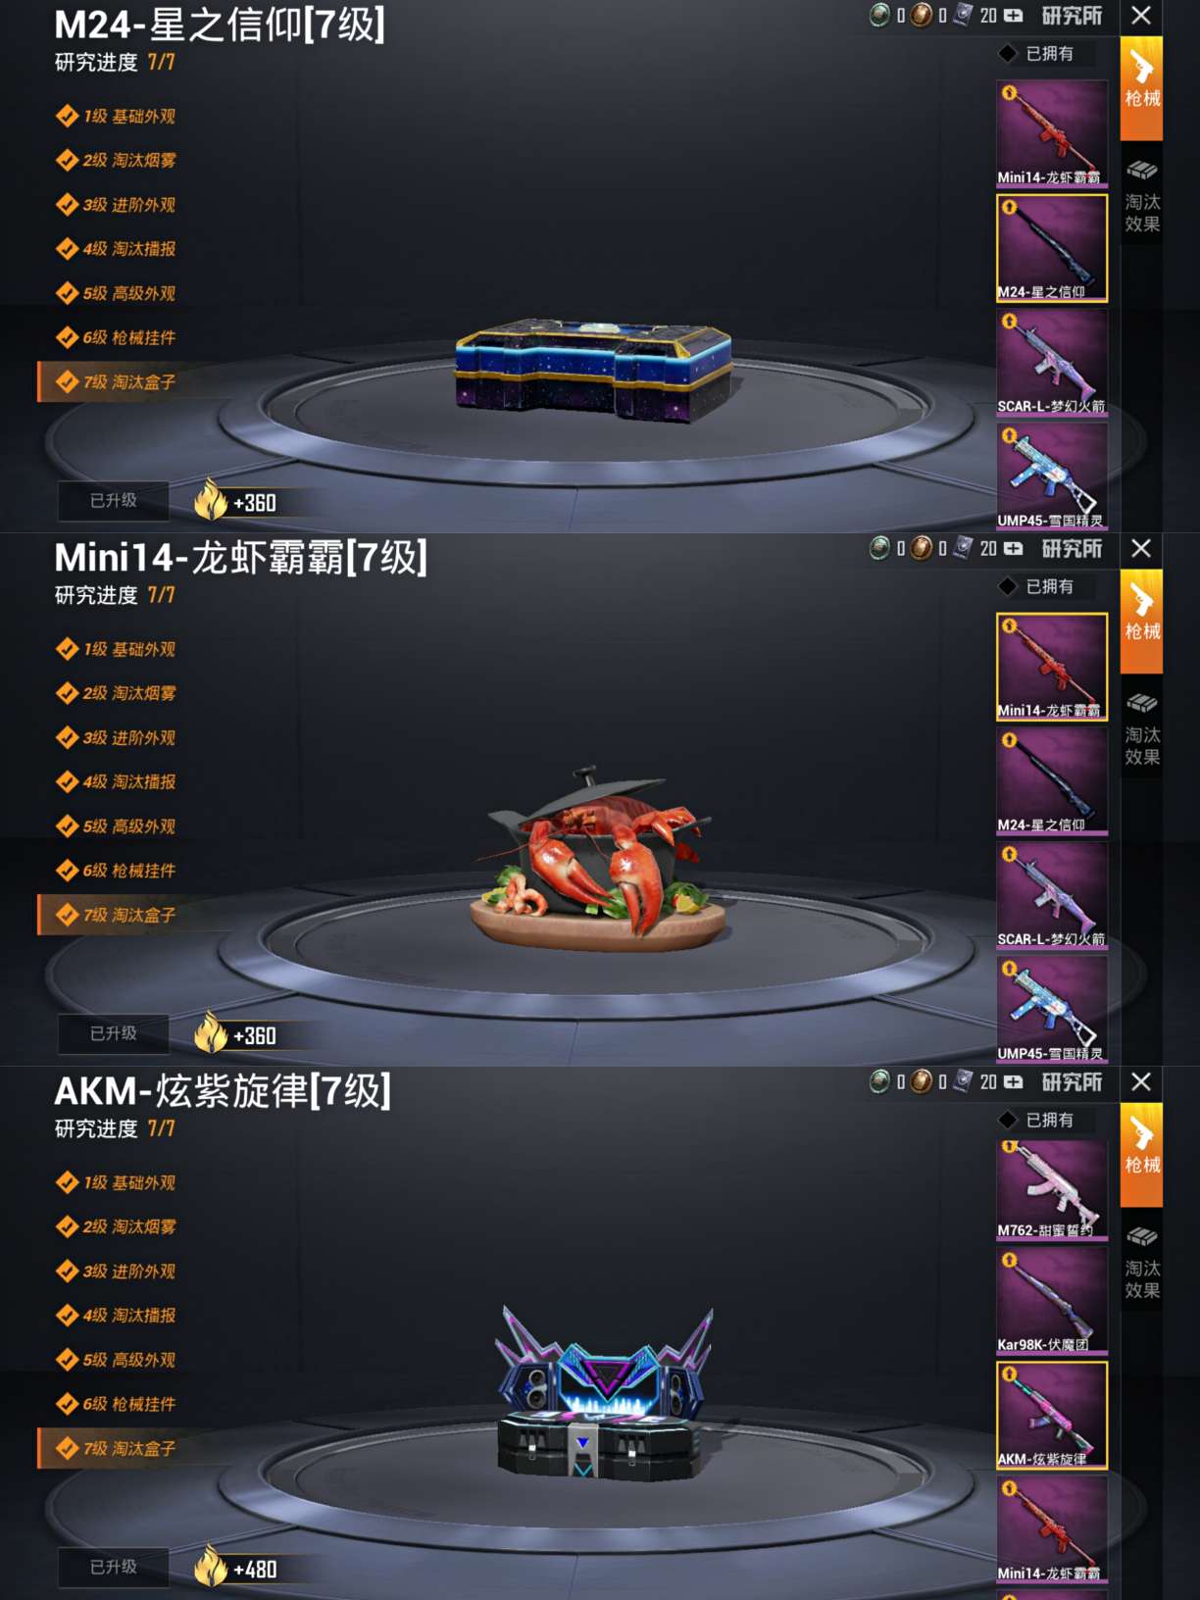1200x1600 pixels.
Task: Pick UMP45-雪国精灵 on the M24-星之信仰 screen
Action: 1052,476
